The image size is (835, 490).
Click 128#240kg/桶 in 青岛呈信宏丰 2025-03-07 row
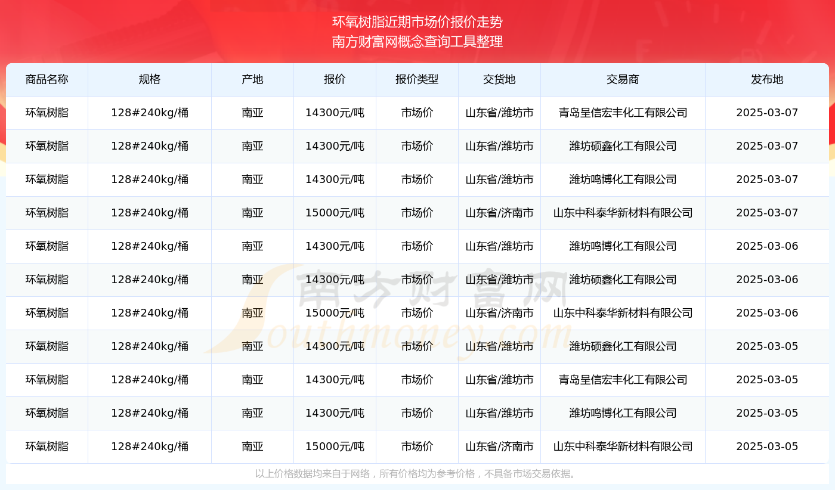pyautogui.click(x=150, y=113)
